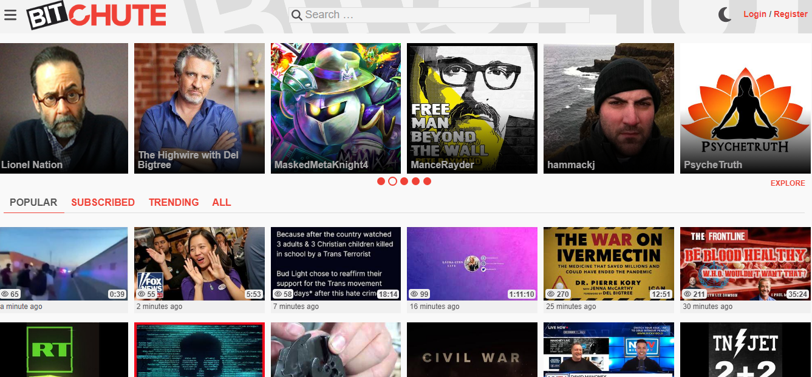Select third carousel page dot
Image resolution: width=812 pixels, height=377 pixels.
[x=404, y=182]
